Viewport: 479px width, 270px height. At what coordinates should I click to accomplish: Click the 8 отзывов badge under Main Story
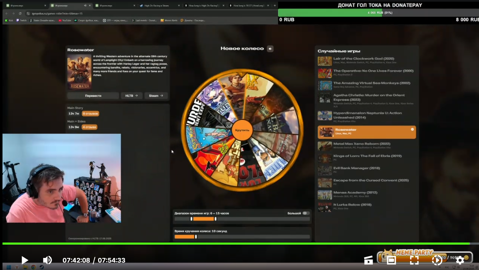(90, 114)
